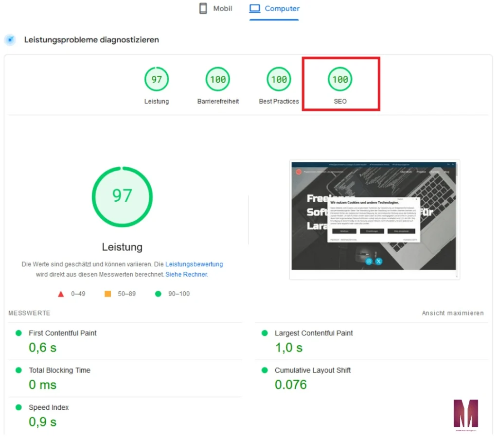Click the X icon in the page preview
498x438 pixels.
[378, 262]
